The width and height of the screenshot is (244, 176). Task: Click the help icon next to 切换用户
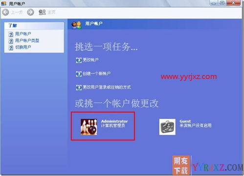point(11,48)
